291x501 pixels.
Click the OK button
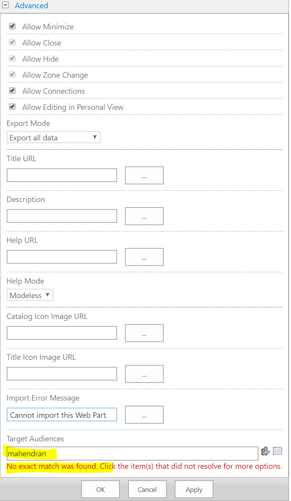tap(100, 489)
